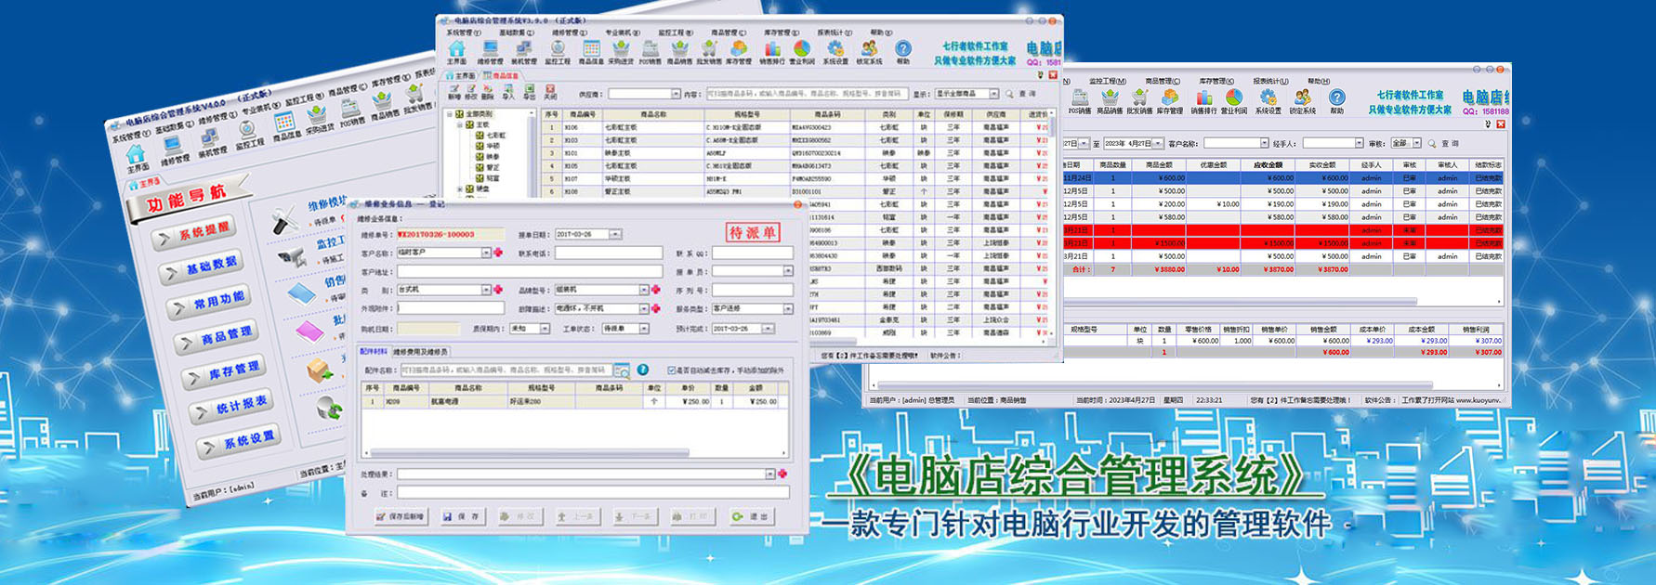Viewport: 1656px width, 585px height.
Task: Collapse 全部类别 root tree node
Action: [x=450, y=114]
